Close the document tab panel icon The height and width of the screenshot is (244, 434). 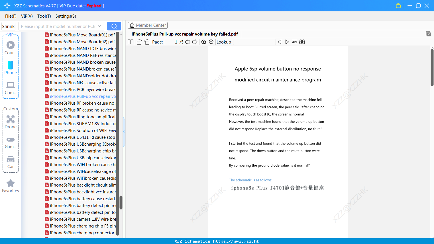click(x=428, y=34)
